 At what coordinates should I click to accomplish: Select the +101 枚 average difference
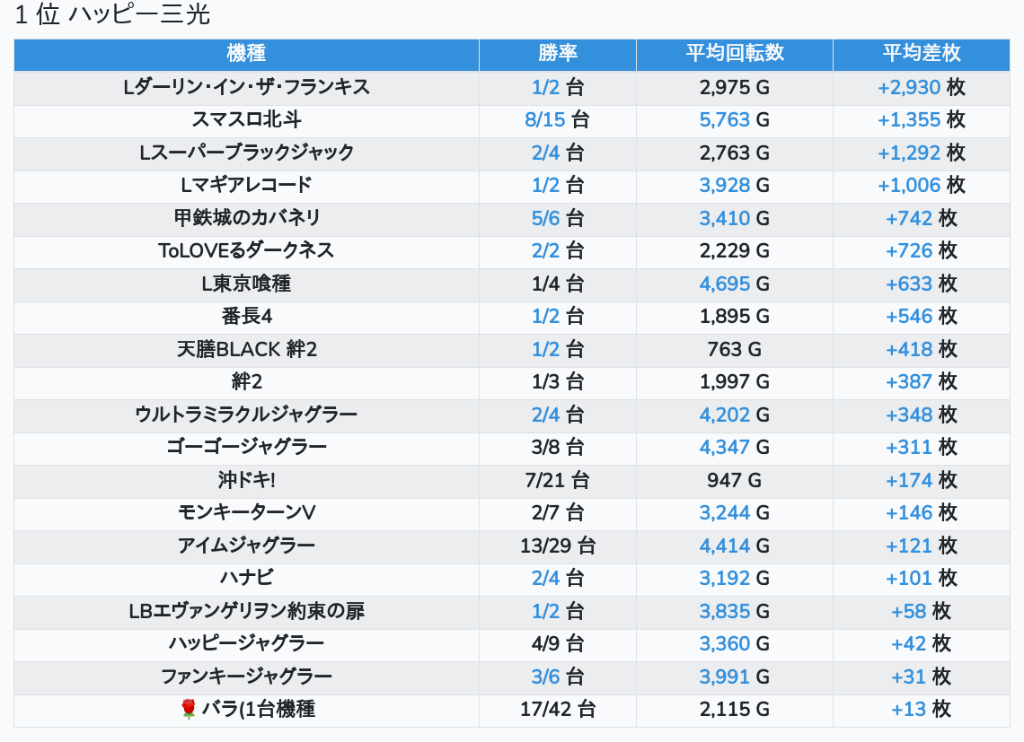click(921, 578)
